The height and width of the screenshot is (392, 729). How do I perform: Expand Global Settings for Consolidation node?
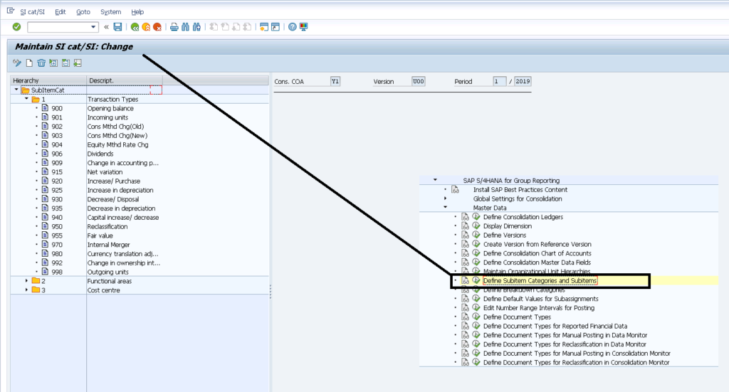click(446, 198)
